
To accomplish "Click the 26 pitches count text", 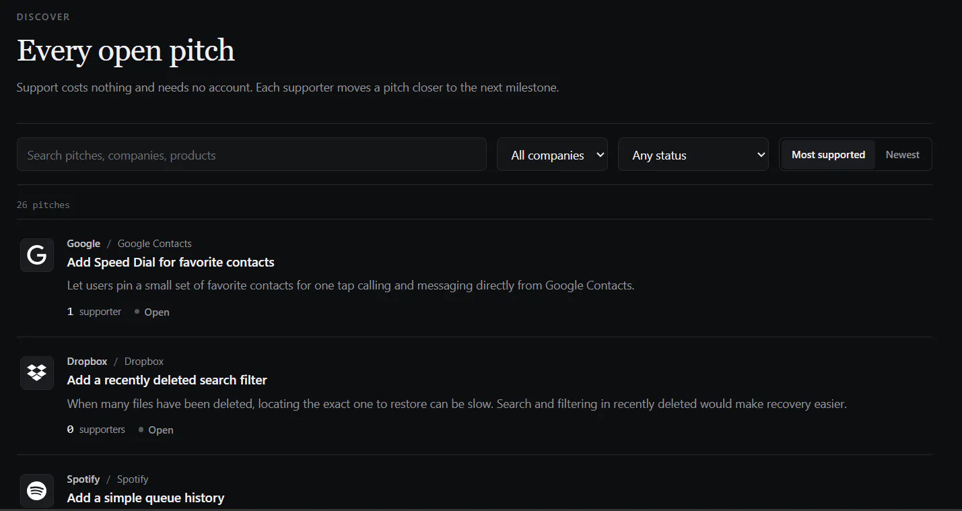I will 43,205.
